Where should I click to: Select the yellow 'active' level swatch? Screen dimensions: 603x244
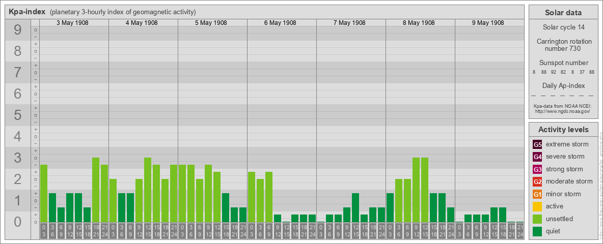pyautogui.click(x=537, y=206)
